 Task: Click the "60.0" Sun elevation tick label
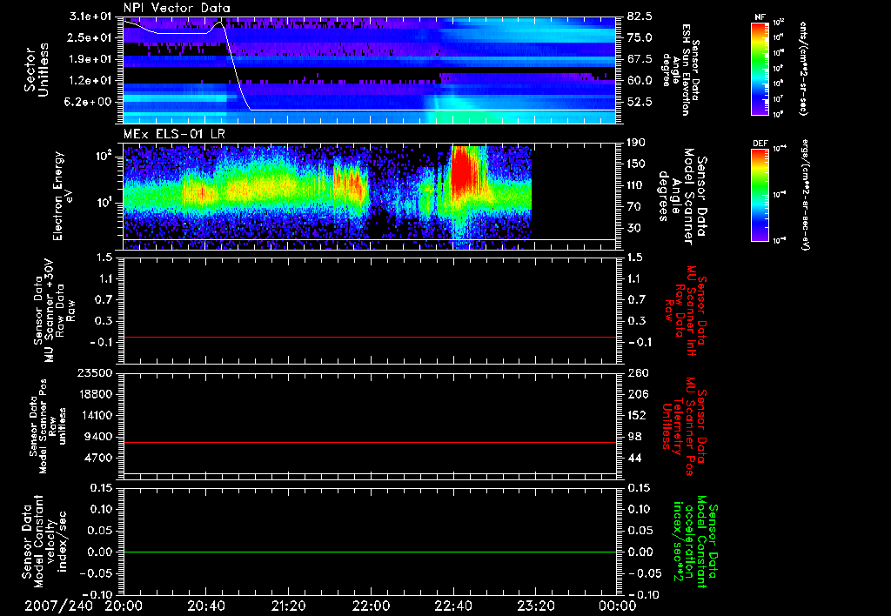(x=640, y=80)
